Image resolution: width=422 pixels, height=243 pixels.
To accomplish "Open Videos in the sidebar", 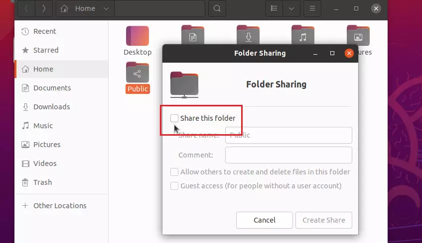I will coord(62,163).
